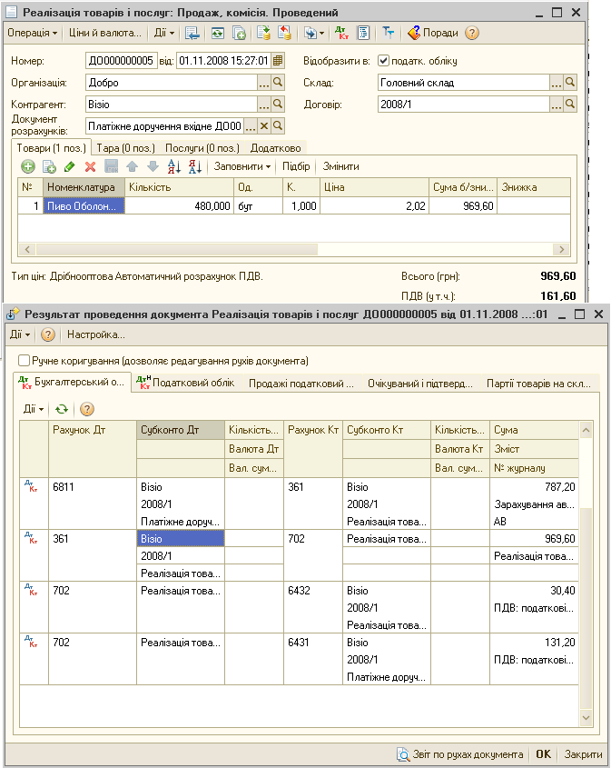
Task: Click the edit row pencil icon
Action: click(70, 166)
